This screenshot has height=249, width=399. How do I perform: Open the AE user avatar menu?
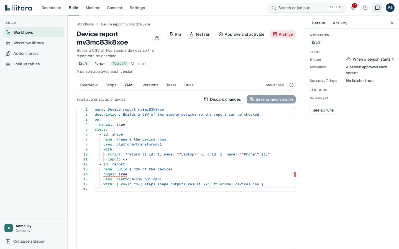[390, 8]
